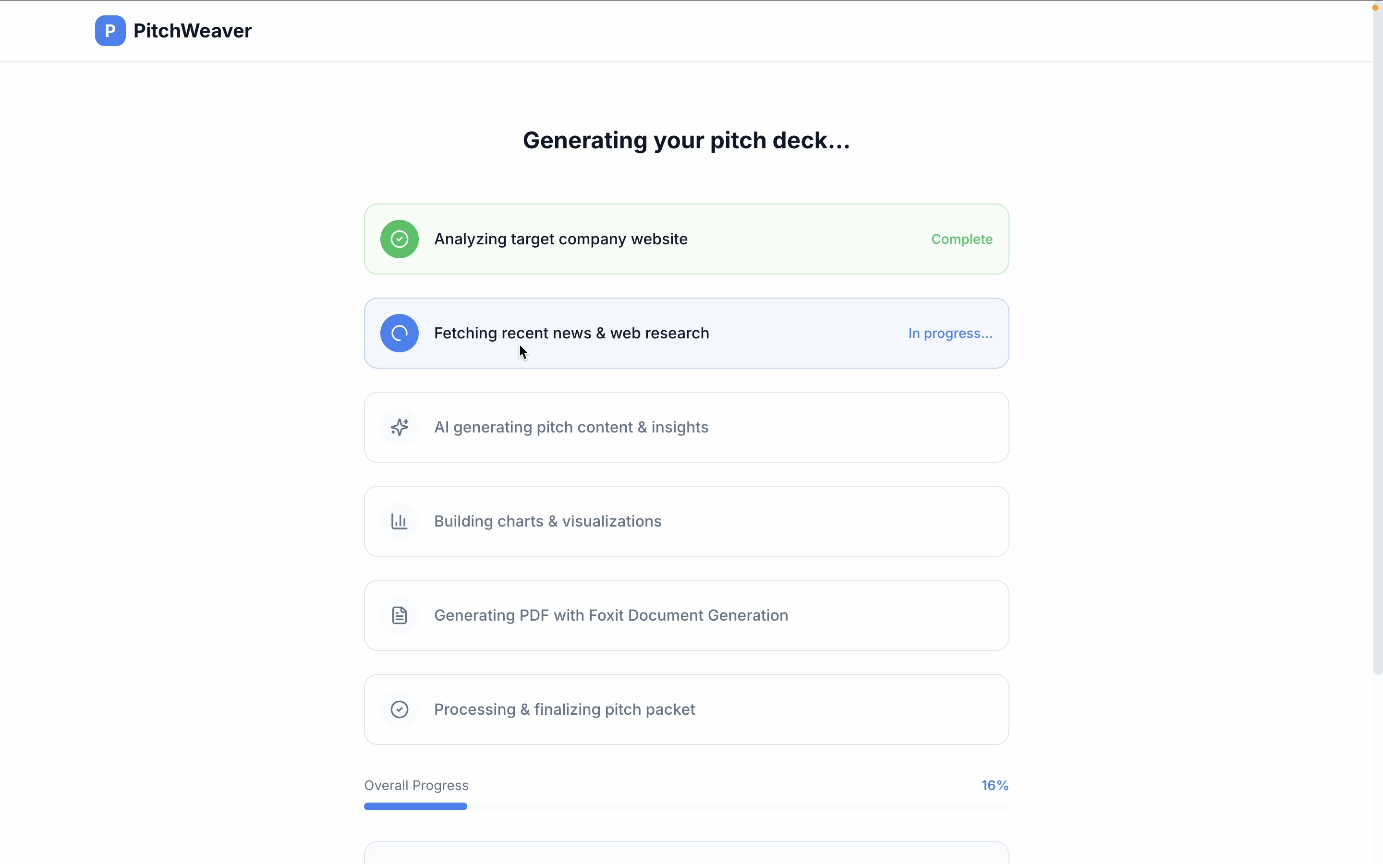Select the Analyzing target company website step
The height and width of the screenshot is (864, 1383).
coord(560,239)
